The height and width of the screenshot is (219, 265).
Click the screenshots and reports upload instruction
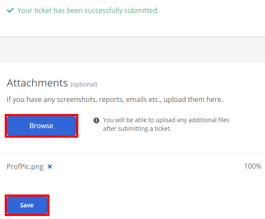pyautogui.click(x=115, y=99)
